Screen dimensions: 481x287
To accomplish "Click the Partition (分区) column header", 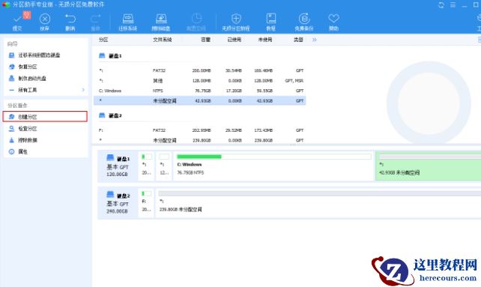I will point(103,40).
